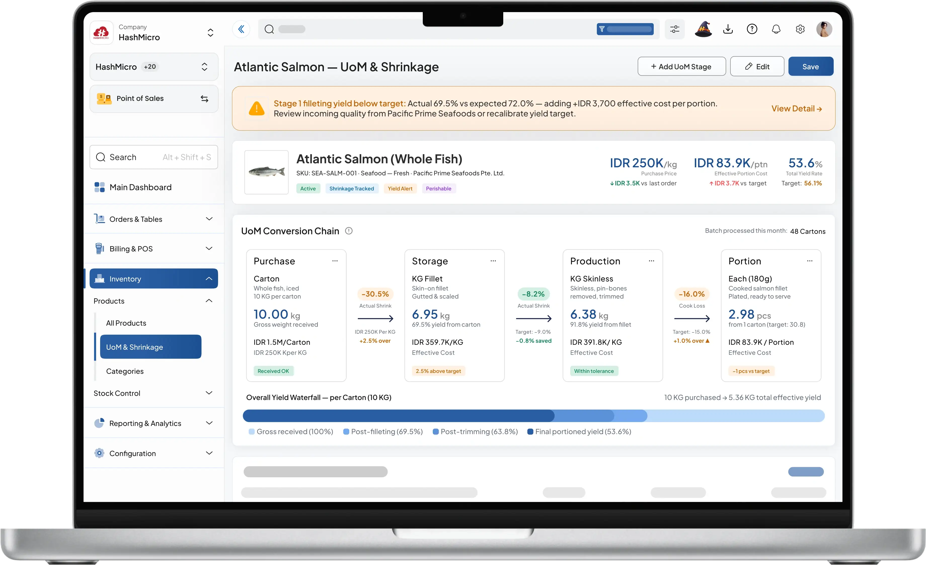Viewport: 926px width, 565px height.
Task: Click the download icon in top bar
Action: [728, 29]
